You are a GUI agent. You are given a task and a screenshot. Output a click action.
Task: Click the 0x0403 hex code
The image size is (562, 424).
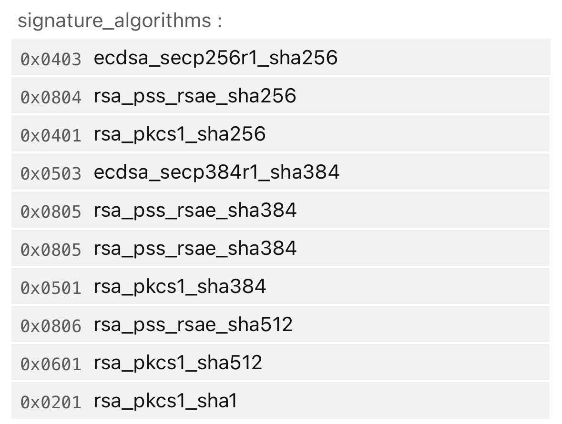tap(51, 59)
